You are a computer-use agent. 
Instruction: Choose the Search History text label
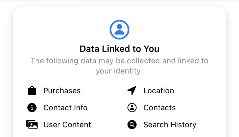coord(170,125)
